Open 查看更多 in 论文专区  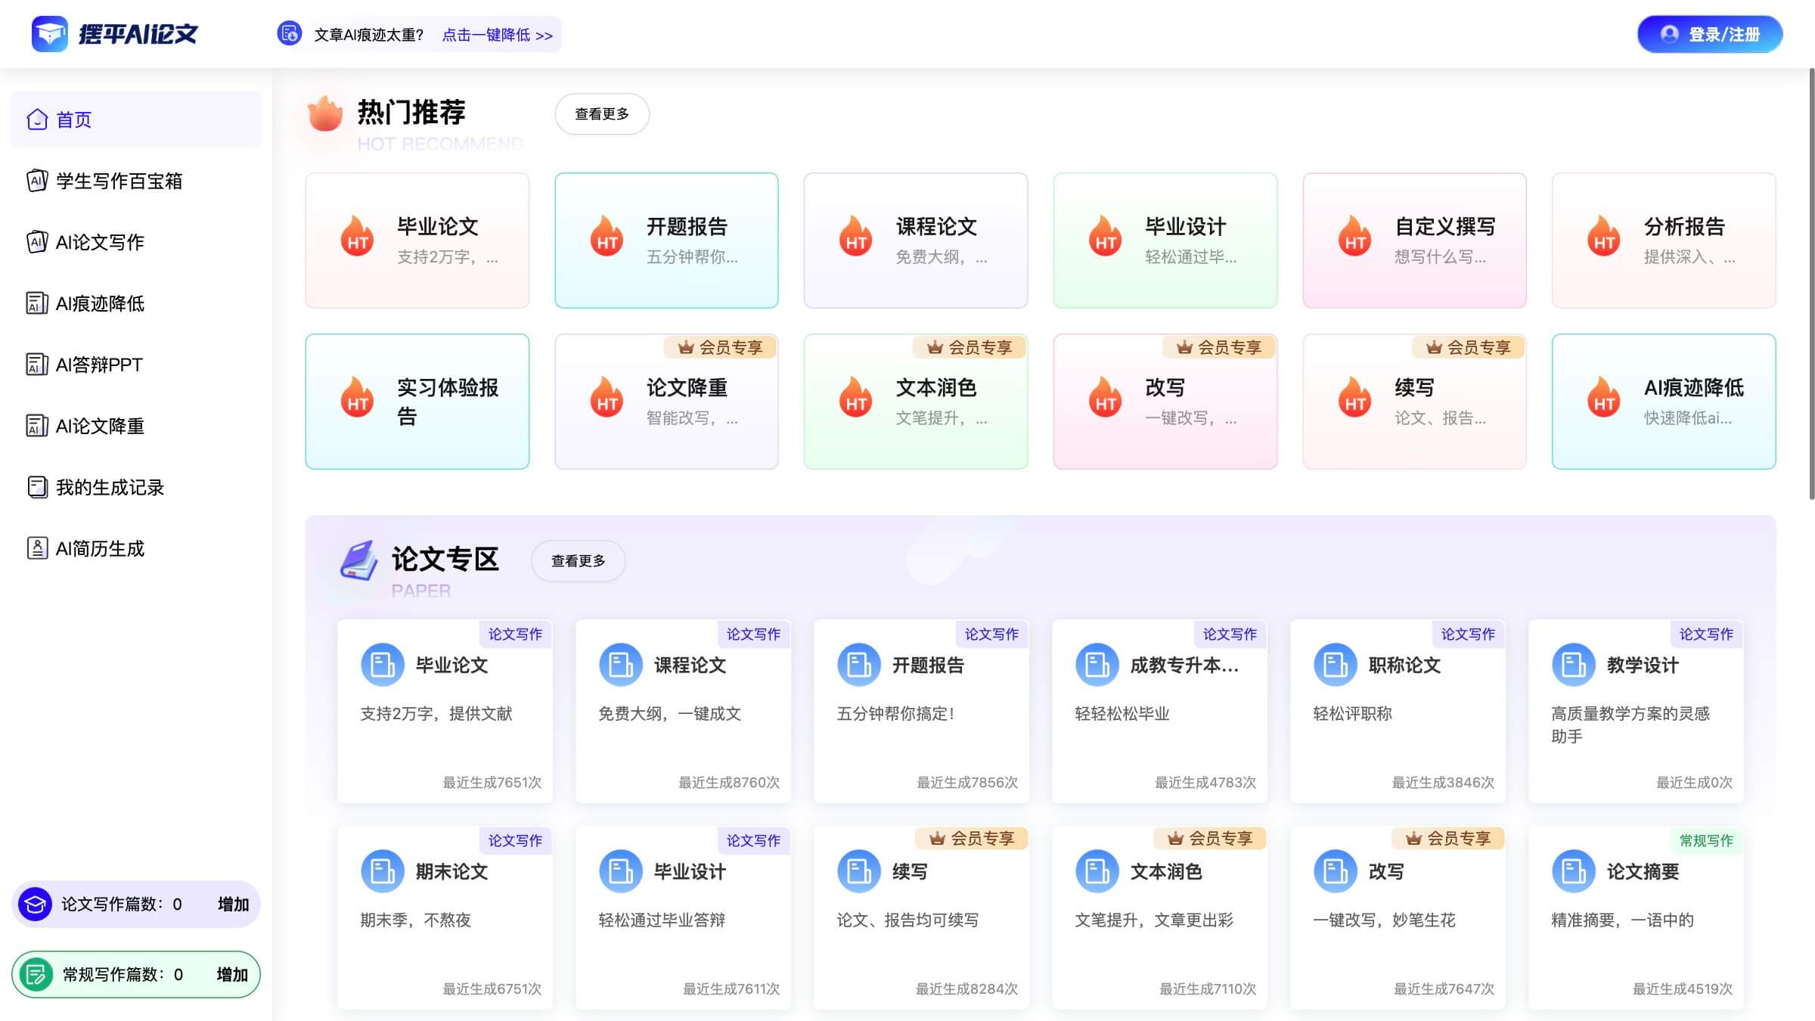point(578,560)
